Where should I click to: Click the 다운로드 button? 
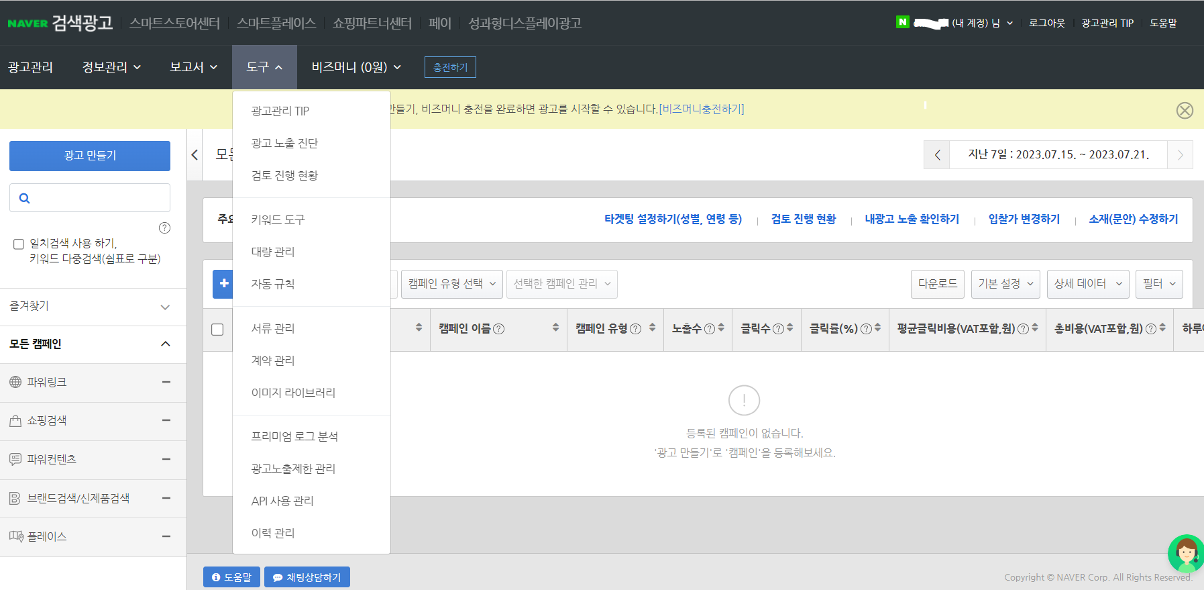(x=938, y=284)
